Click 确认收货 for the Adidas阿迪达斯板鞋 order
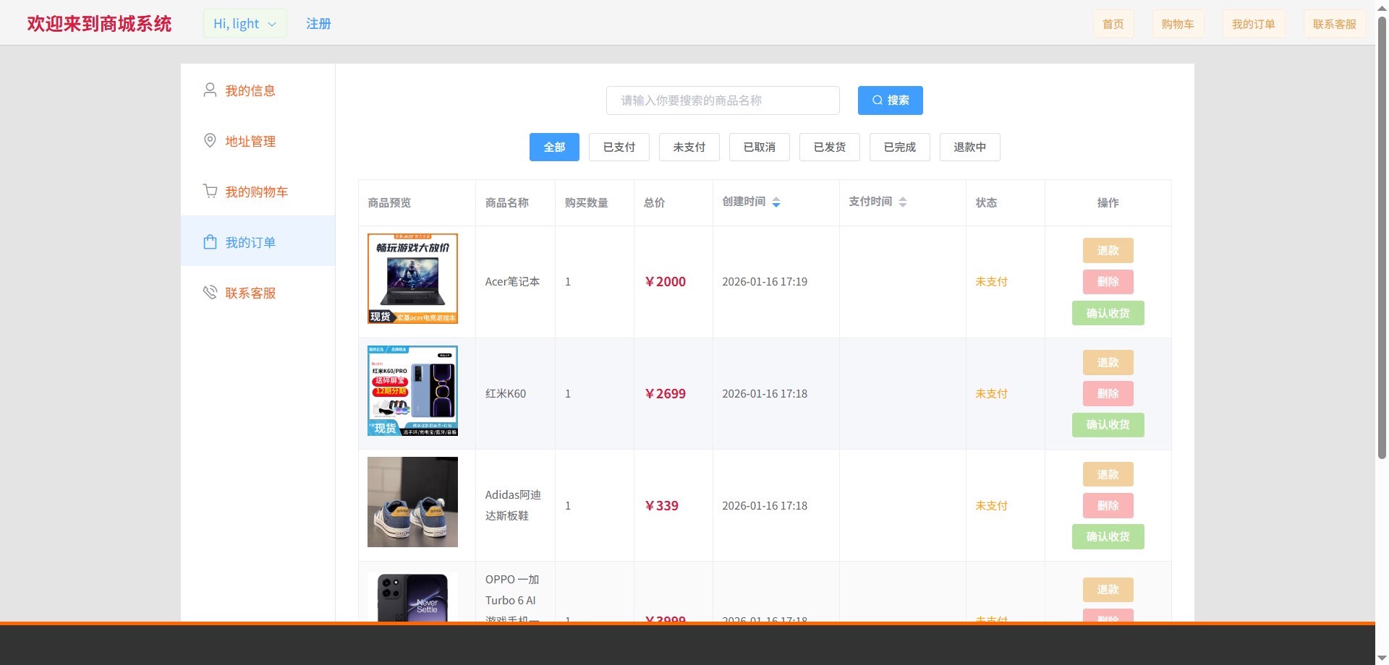Screen dimensions: 1389x665 (1108, 537)
